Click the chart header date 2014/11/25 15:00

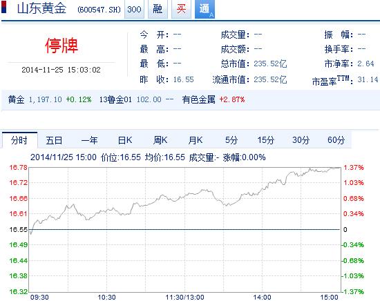[x=64, y=157]
